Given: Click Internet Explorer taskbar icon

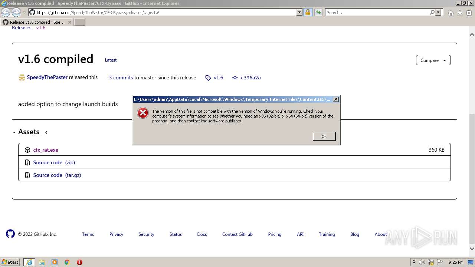Looking at the screenshot, I should pyautogui.click(x=29, y=262).
